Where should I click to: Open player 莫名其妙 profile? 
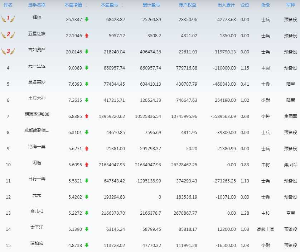pyautogui.click(x=37, y=82)
